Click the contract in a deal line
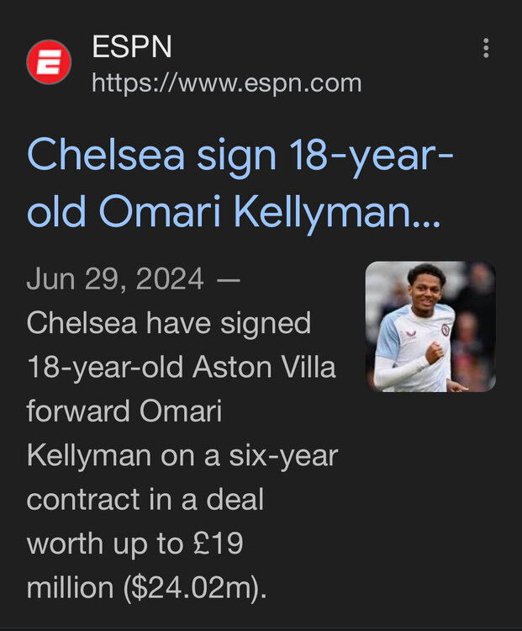 [145, 500]
